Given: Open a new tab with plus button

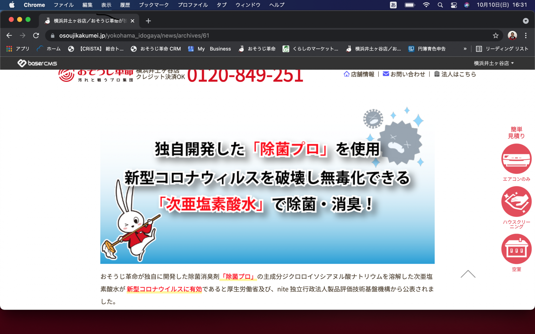Looking at the screenshot, I should click(148, 21).
